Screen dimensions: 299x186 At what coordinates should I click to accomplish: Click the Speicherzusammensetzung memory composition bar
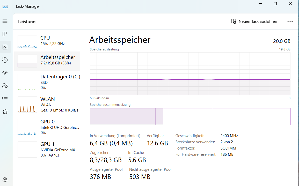point(190,116)
